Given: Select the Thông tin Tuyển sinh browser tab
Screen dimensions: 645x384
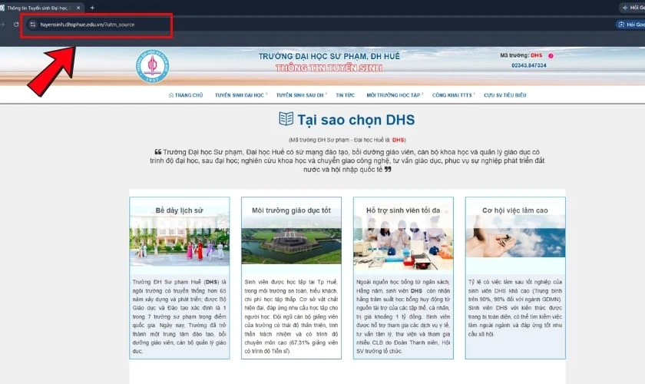Looking at the screenshot, I should tap(41, 8).
